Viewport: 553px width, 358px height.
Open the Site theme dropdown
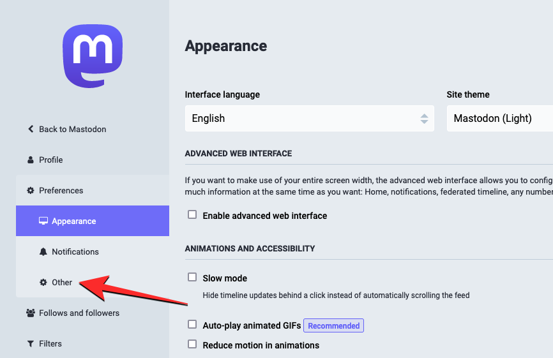[x=499, y=118]
